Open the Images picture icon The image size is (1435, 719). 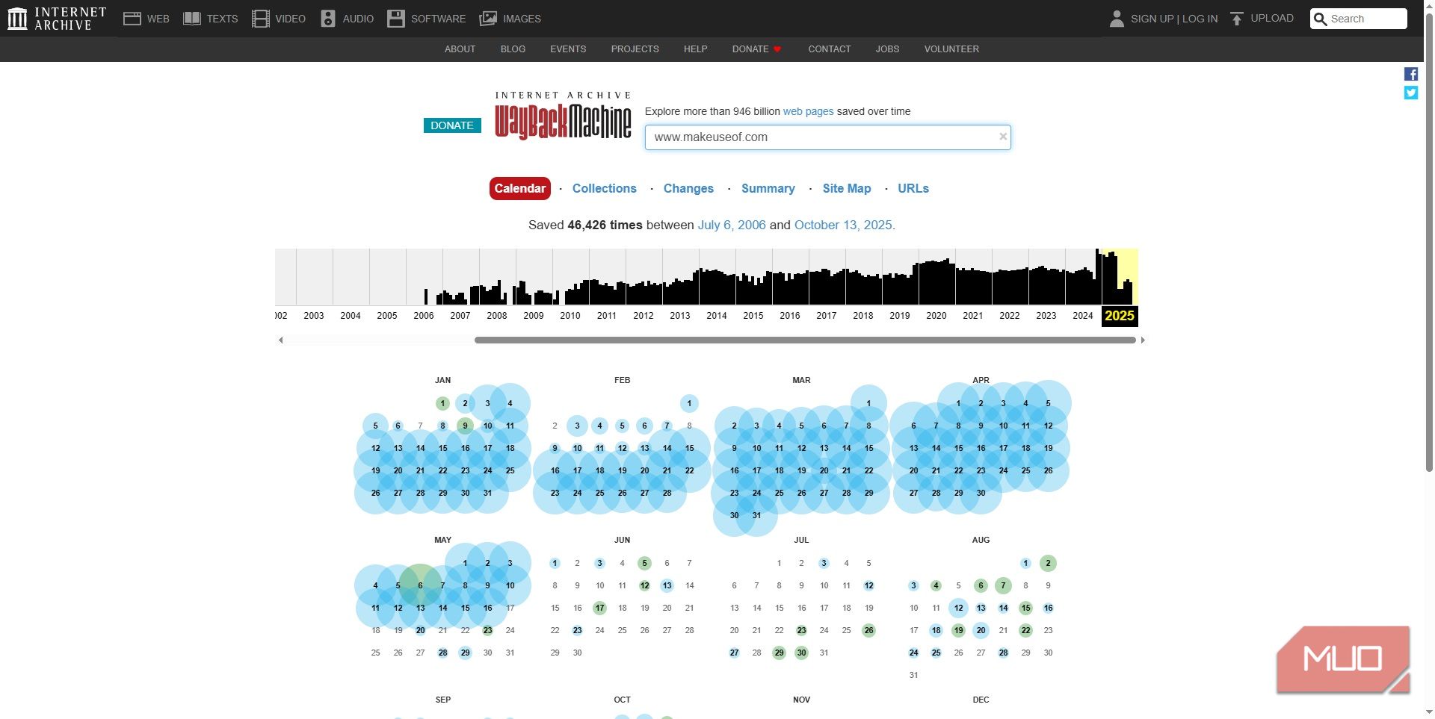pos(488,19)
